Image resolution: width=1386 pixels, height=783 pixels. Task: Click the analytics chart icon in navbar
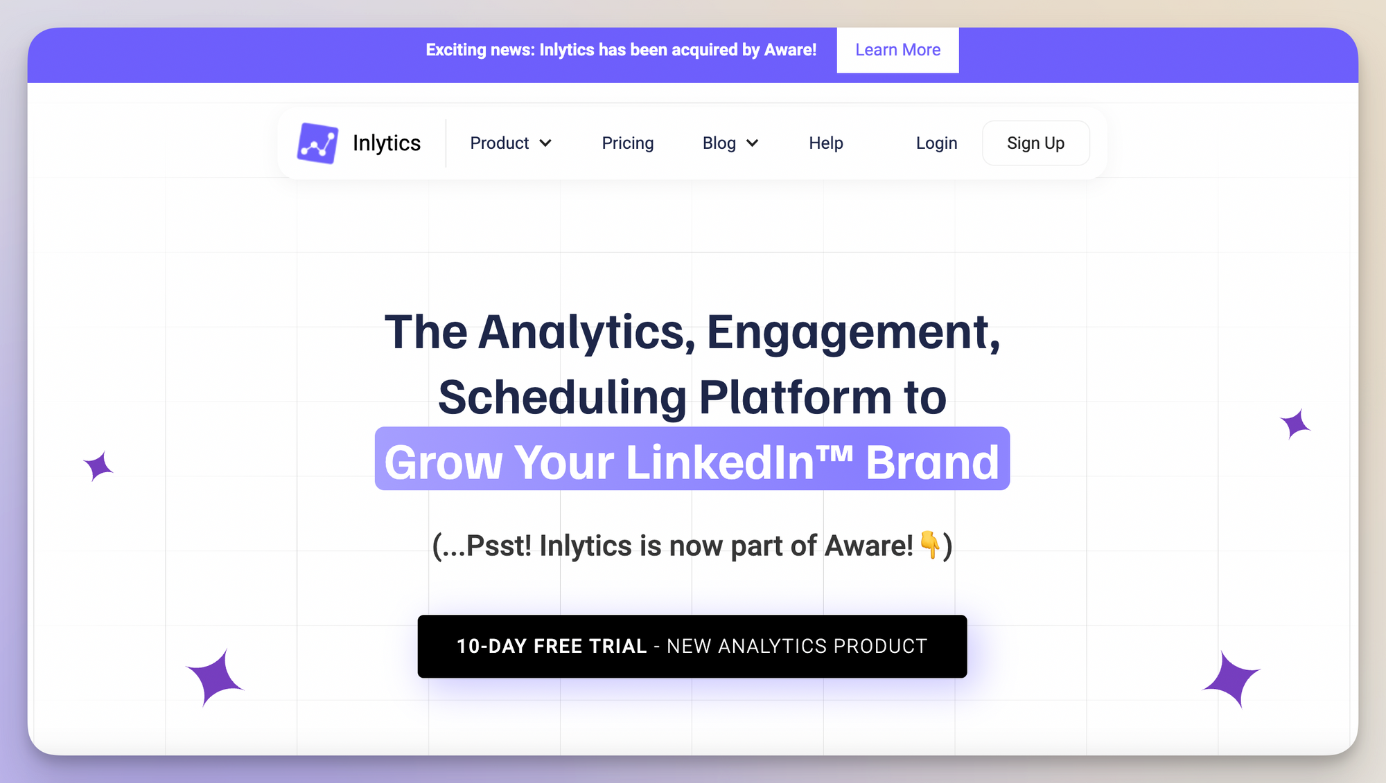coord(318,144)
